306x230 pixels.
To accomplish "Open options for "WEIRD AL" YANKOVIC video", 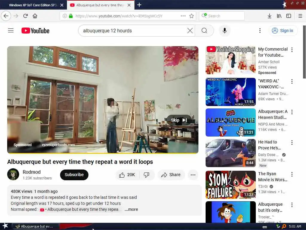I will (x=292, y=81).
